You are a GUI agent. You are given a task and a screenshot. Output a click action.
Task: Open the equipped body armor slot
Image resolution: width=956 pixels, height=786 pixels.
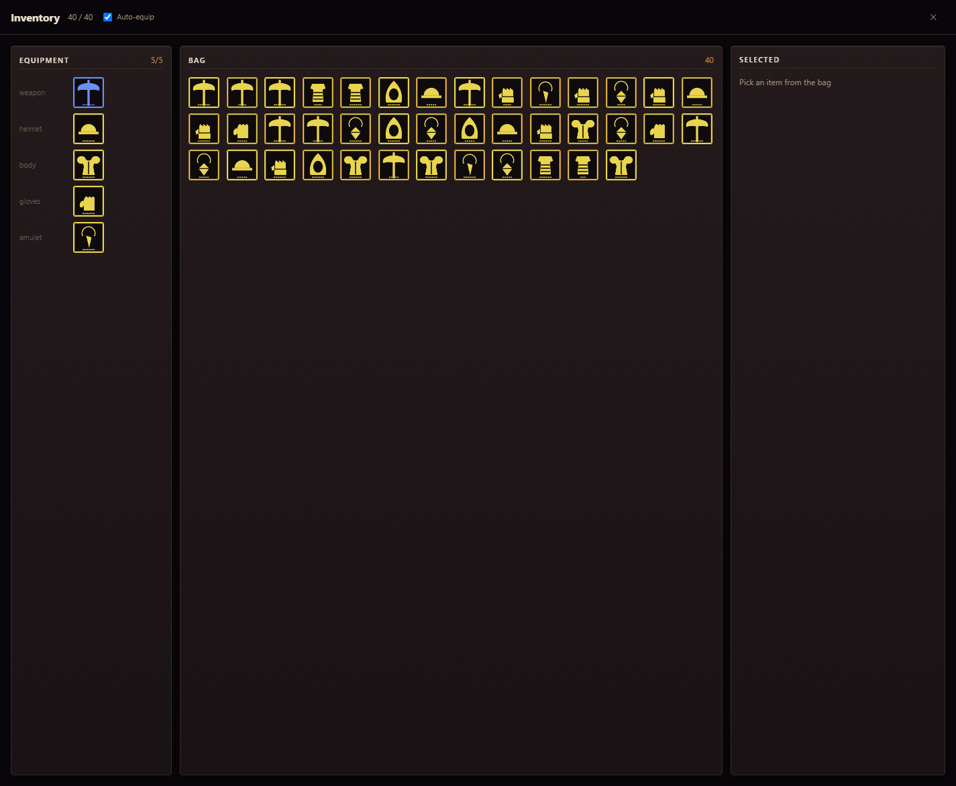tap(89, 165)
